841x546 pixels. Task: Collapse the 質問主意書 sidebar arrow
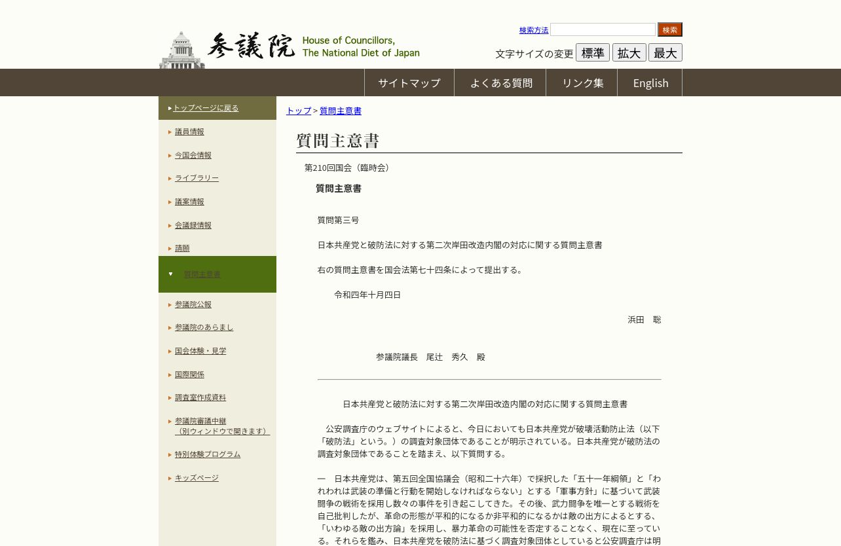[x=170, y=274]
